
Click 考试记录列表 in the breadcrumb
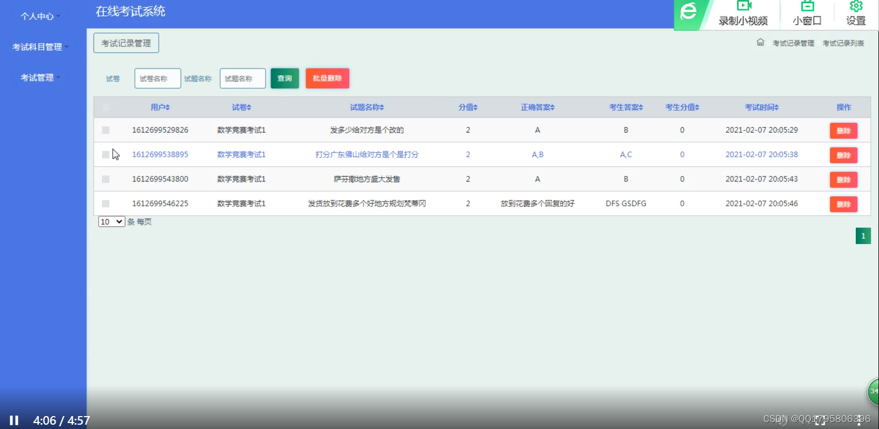coord(843,43)
